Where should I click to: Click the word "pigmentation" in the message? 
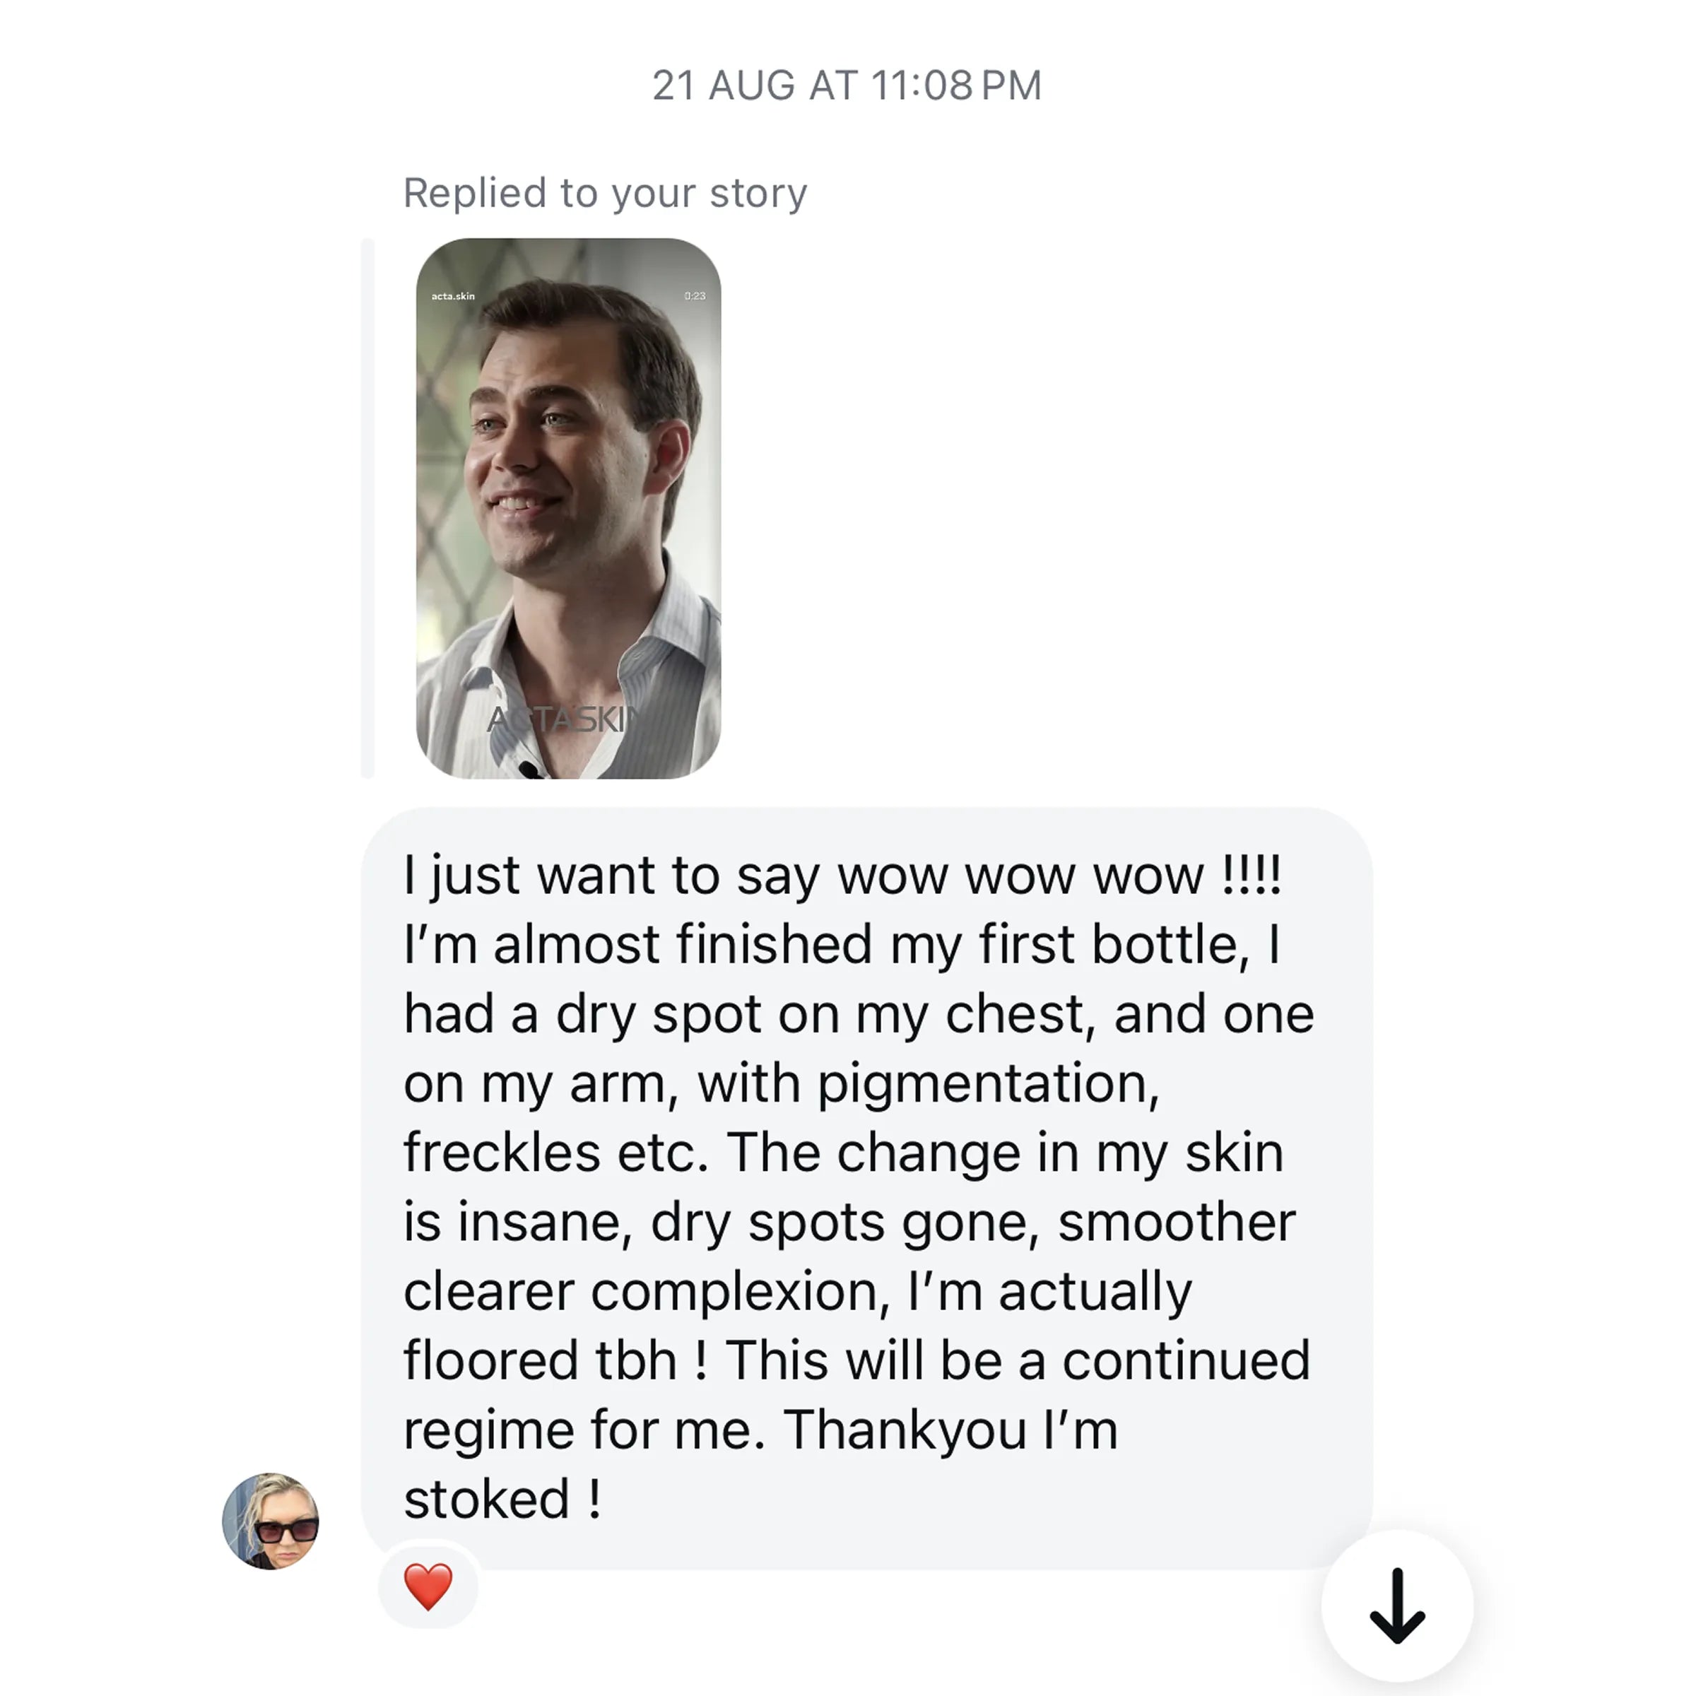988,1083
